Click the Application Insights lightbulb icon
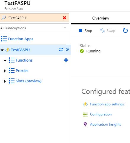This screenshot has width=130, height=143. tap(85, 124)
